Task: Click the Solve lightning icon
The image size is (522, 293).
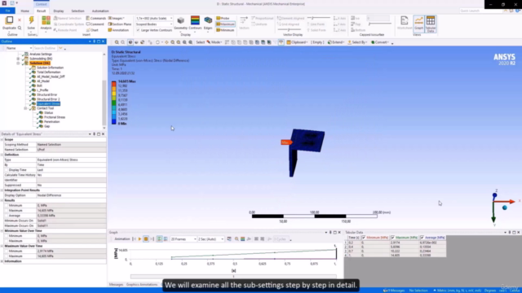Action: [31, 20]
